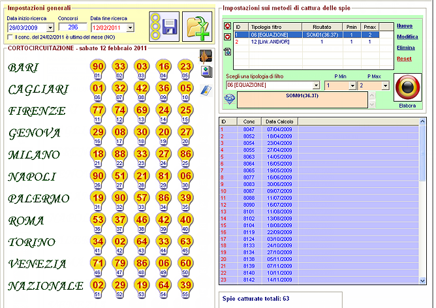Image resolution: width=436 pixels, height=308 pixels.
Task: Click the blue notebook icon near CAGLIARI
Action: pos(206,90)
